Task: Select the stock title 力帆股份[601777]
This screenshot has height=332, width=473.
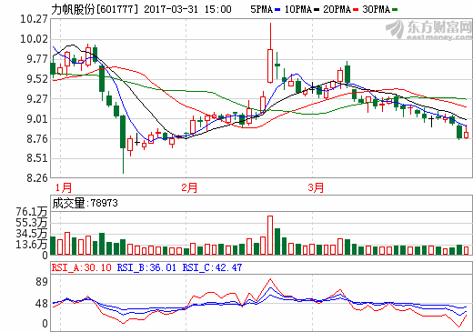Action: 95,9
